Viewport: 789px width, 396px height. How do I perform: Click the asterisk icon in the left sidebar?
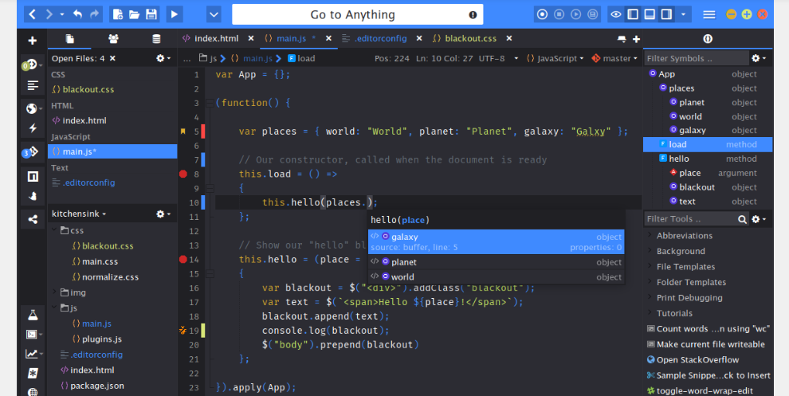pyautogui.click(x=33, y=374)
